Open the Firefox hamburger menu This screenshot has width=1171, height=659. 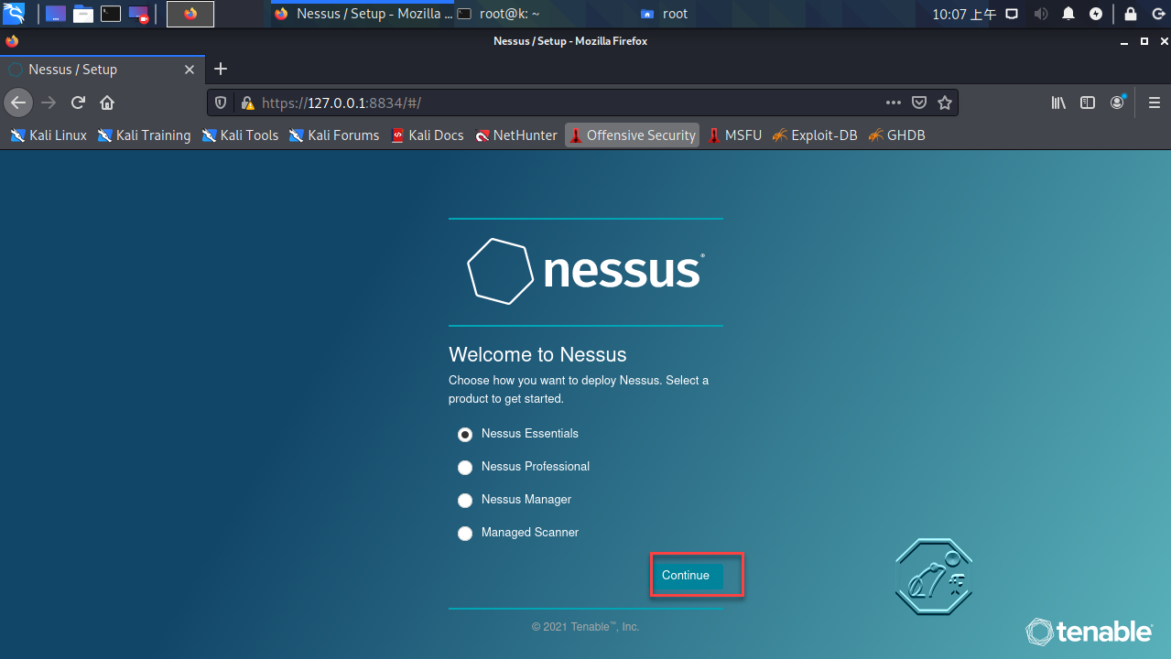click(1155, 103)
